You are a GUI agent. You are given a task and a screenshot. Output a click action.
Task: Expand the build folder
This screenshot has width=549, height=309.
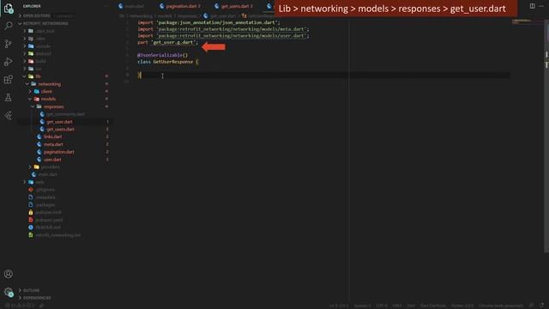(41, 61)
